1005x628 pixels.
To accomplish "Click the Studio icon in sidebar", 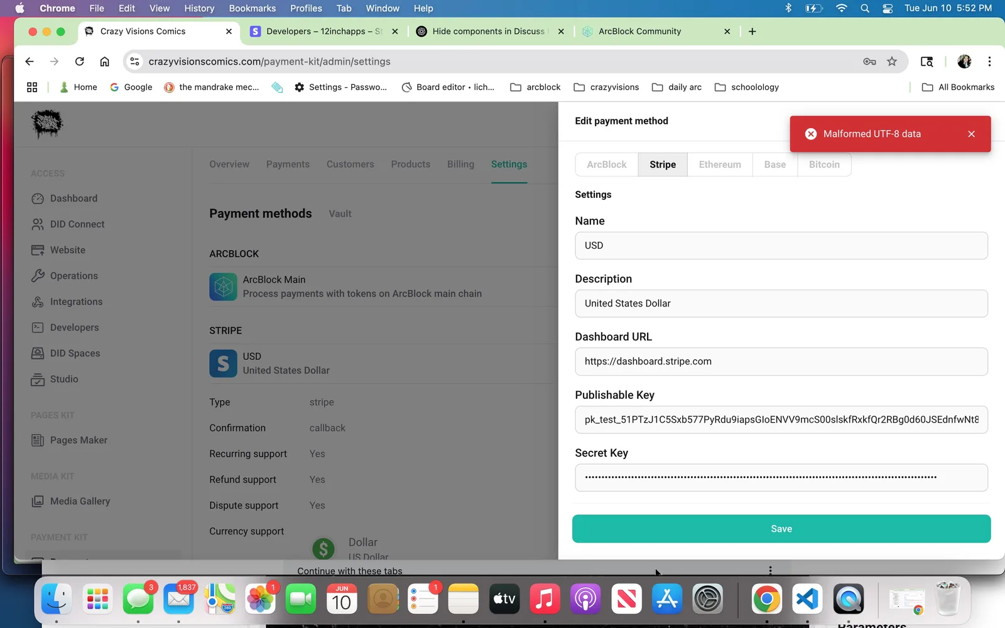I will [38, 379].
